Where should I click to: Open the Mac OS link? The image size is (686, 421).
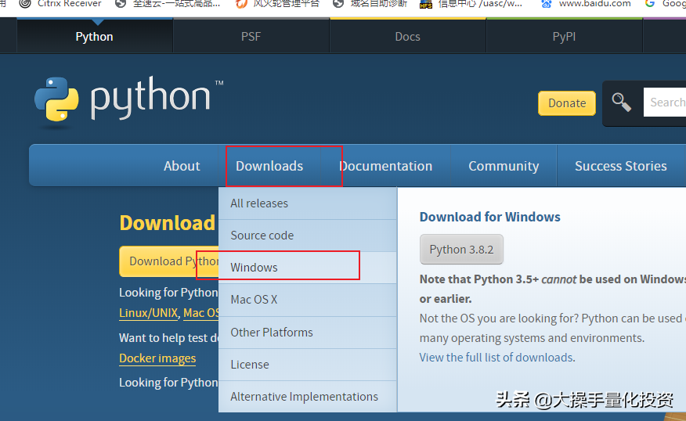pos(200,313)
